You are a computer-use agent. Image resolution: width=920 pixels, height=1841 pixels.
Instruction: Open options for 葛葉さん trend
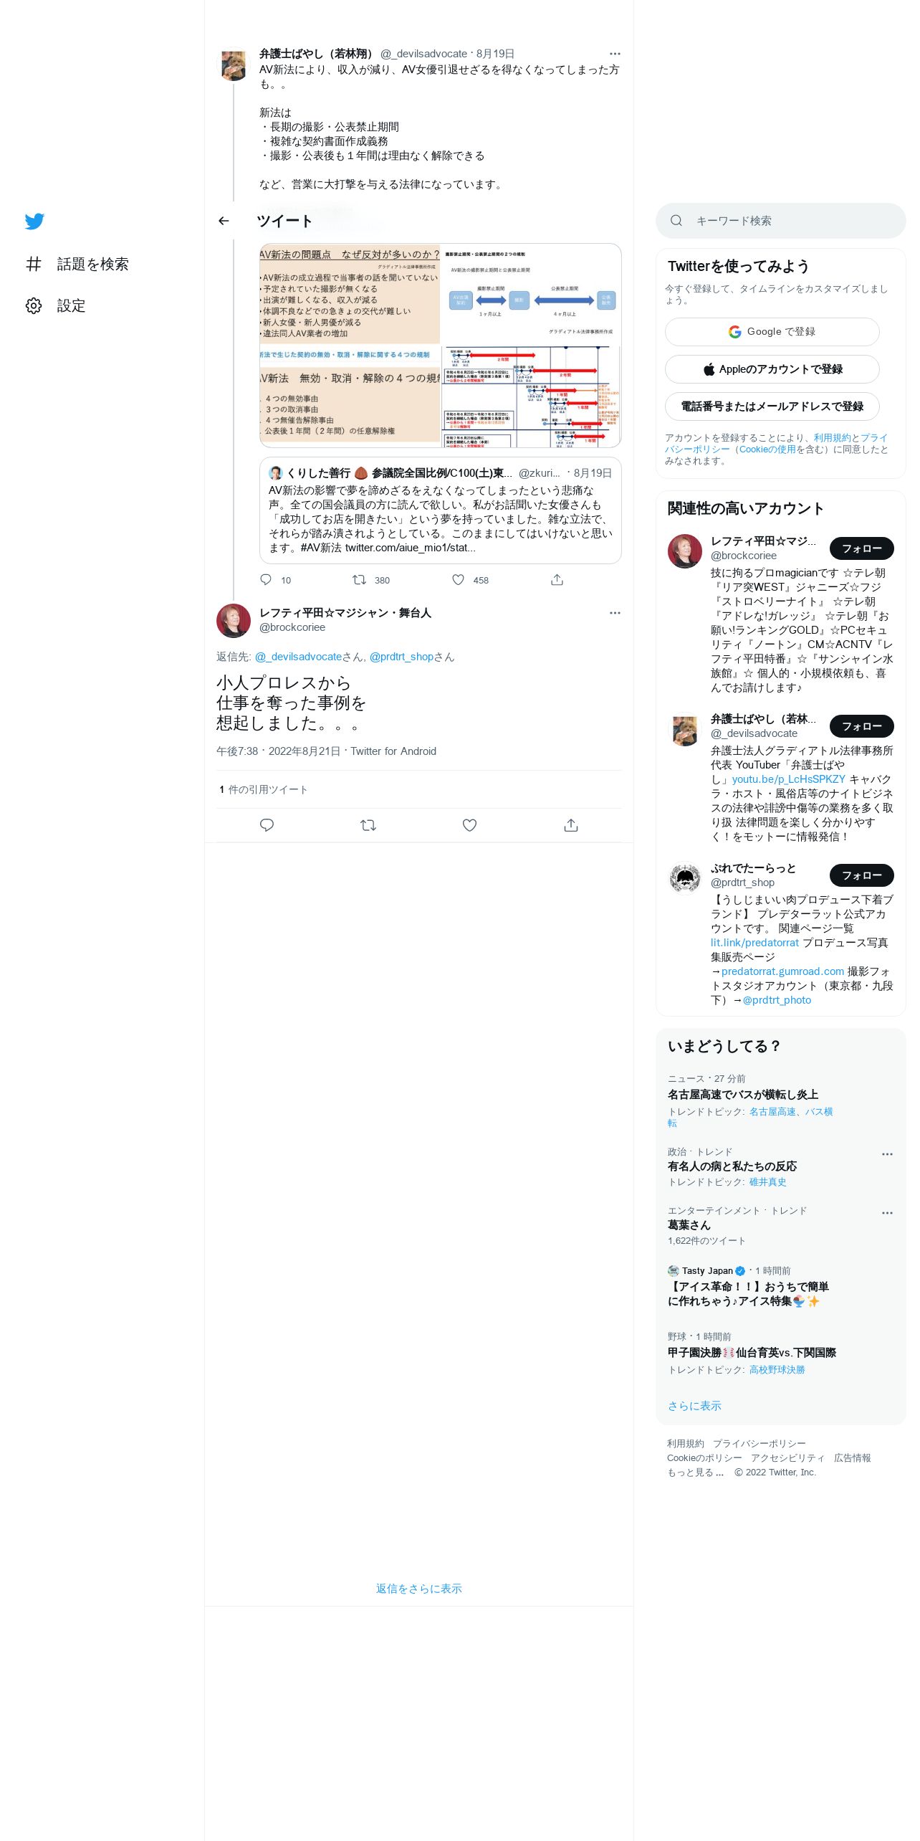click(x=887, y=1213)
